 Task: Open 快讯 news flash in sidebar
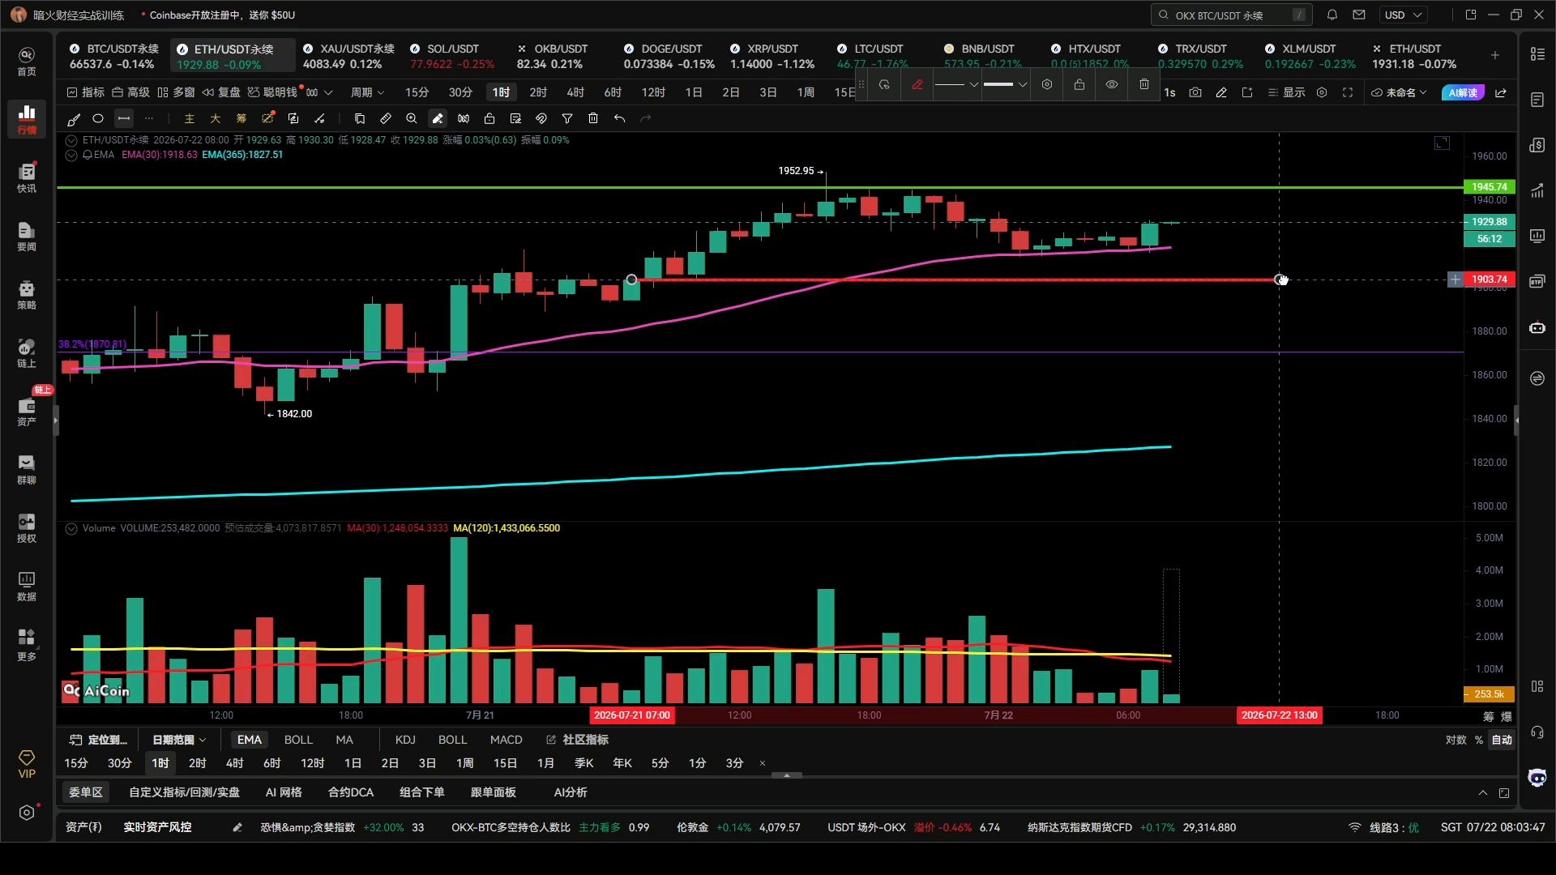coord(27,177)
